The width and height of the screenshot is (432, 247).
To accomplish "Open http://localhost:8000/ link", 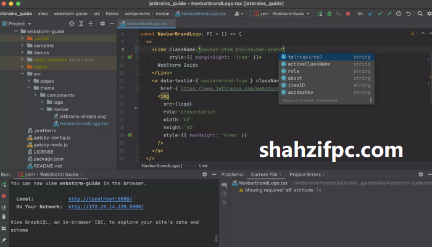I will click(x=100, y=199).
